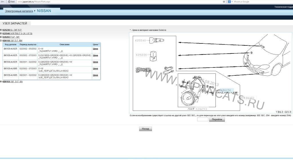Select the 'УЗЕЛ ЗАПЧАСТЕЙ' tab
Image resolution: width=293 pixels, height=160 pixels.
15,23
